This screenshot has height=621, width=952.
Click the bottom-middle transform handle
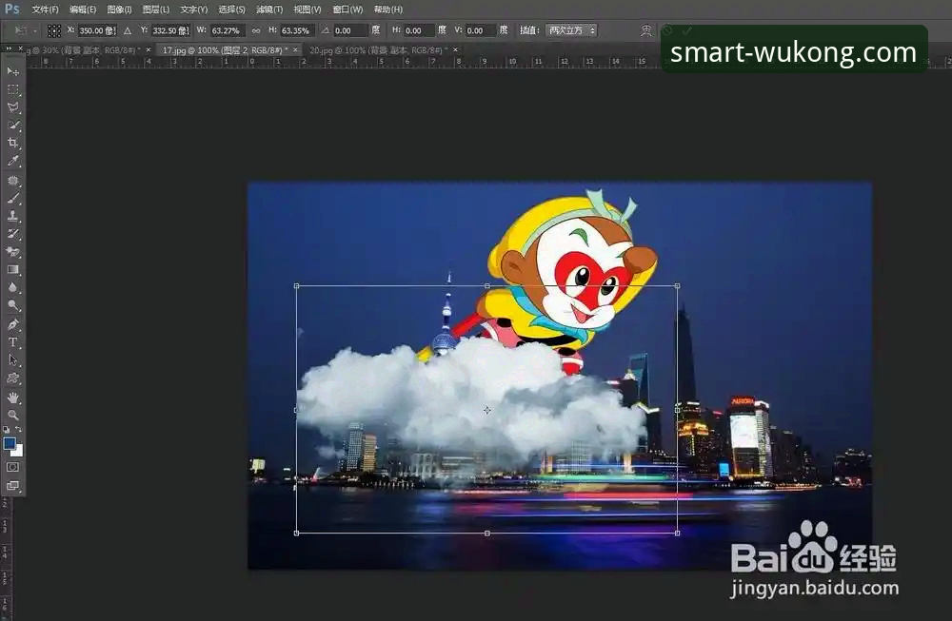pyautogui.click(x=486, y=534)
